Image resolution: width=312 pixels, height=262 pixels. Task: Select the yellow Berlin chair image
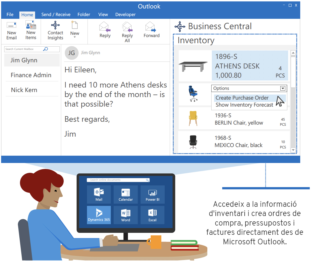point(193,118)
